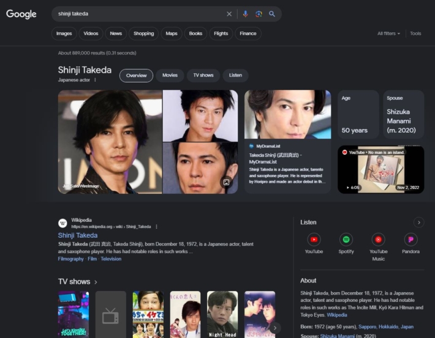Expand the TV shows section heading arrow
435x338 pixels.
tap(96, 282)
